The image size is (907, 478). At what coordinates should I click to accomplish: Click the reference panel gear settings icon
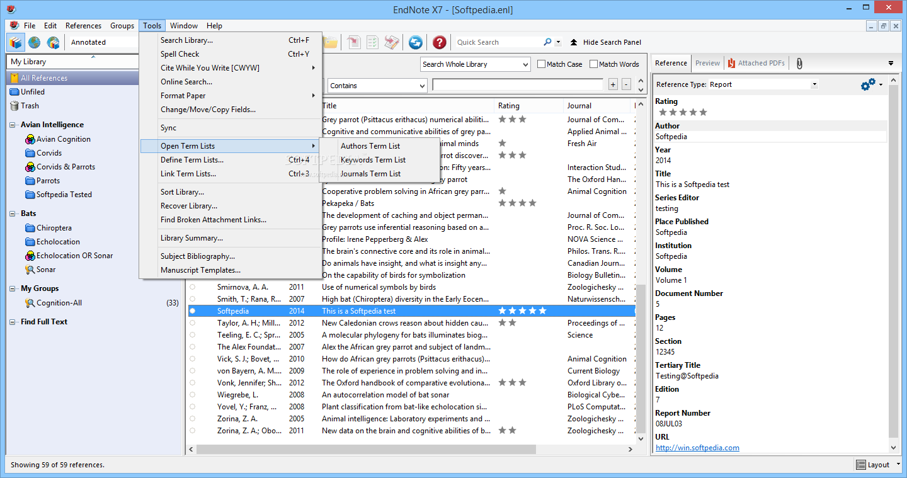tap(868, 84)
